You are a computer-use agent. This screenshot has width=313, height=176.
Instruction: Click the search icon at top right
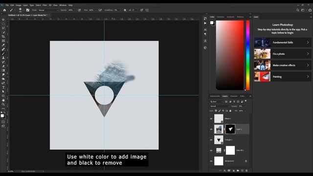click(298, 10)
